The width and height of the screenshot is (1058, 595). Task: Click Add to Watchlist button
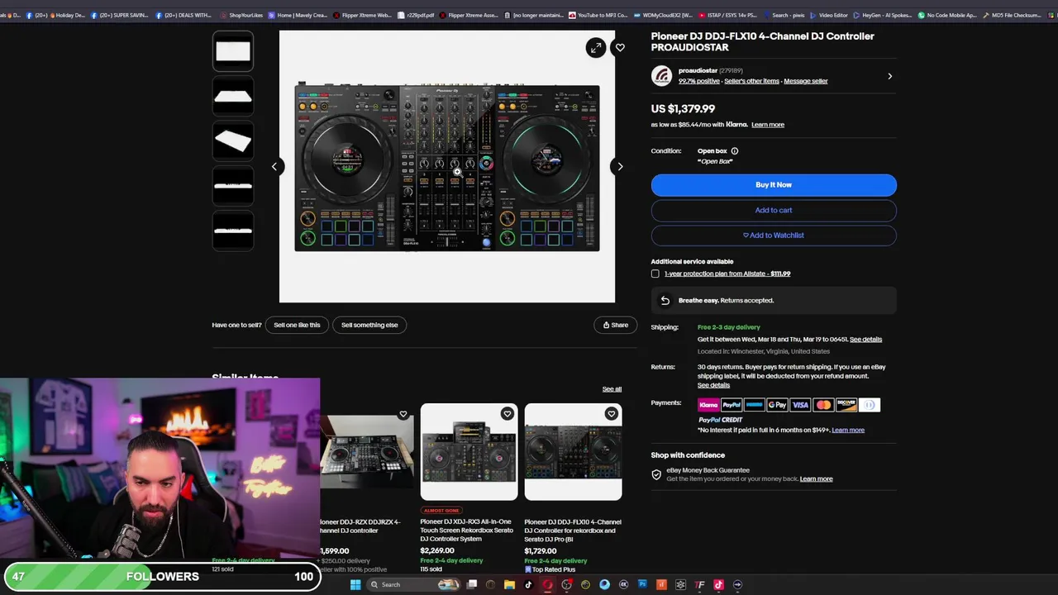[774, 236]
